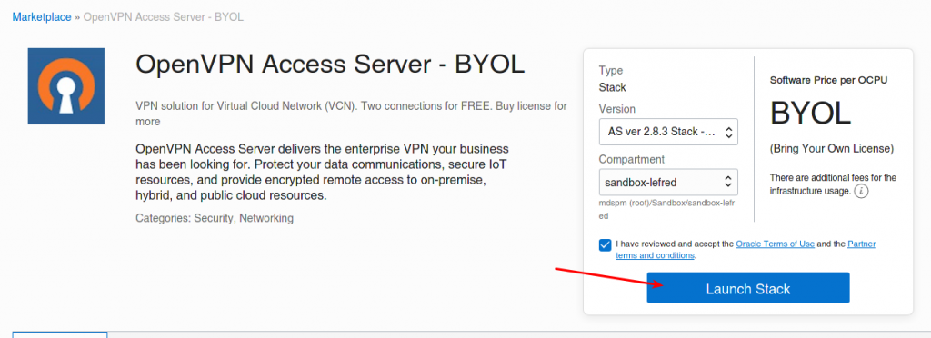Open the Compartment sandbox-lefred dropdown
Viewport: 931px width, 338px height.
[x=668, y=182]
